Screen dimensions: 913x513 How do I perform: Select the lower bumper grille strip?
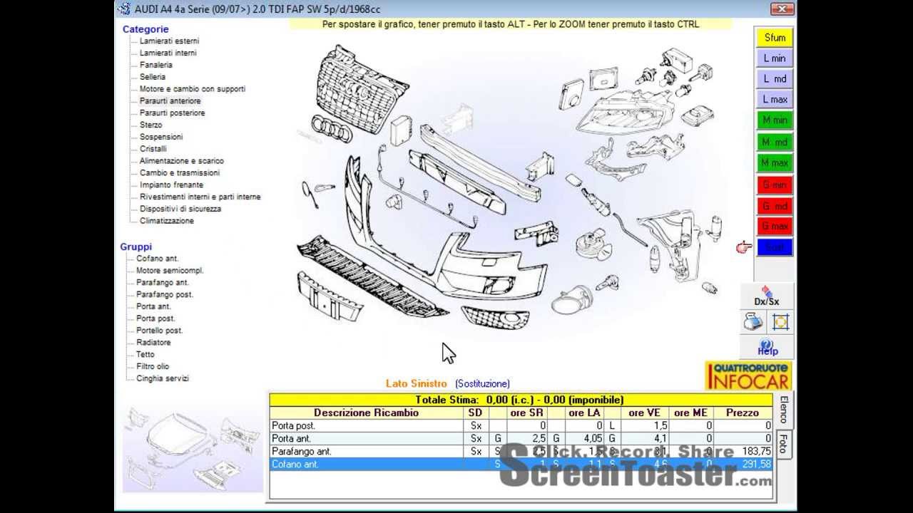click(x=371, y=278)
